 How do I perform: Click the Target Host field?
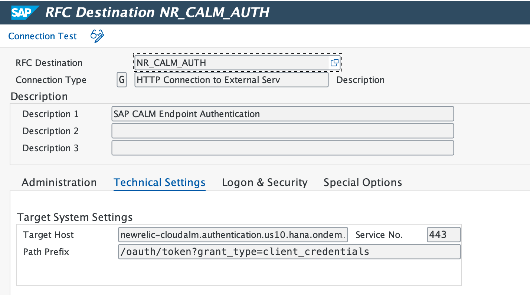(232, 234)
